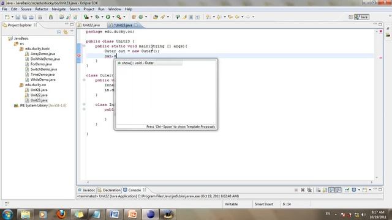Close the Unit23.java editor tab
The width and height of the screenshot is (392, 220).
136,25
